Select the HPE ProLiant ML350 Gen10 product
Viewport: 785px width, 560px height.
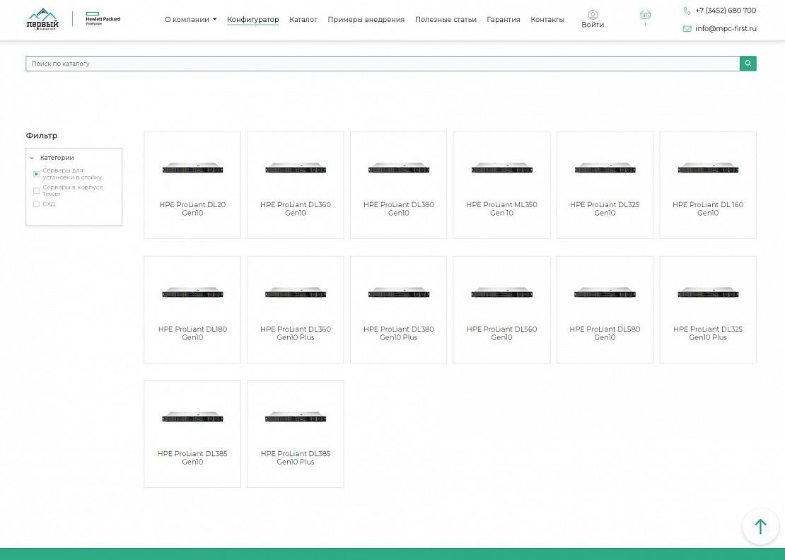pos(501,185)
